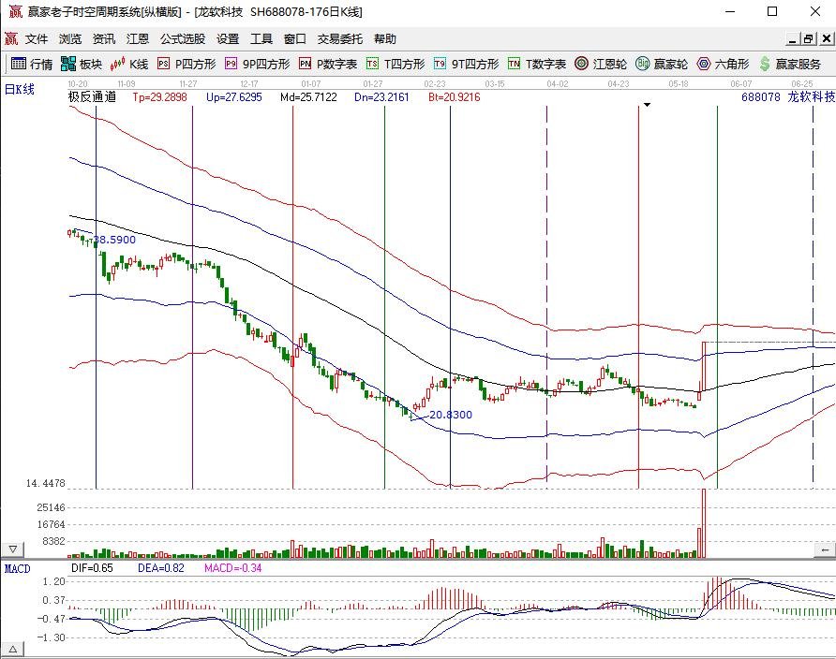Open the 9T四方形 tool
Screen dimensions: 836x659
click(467, 64)
